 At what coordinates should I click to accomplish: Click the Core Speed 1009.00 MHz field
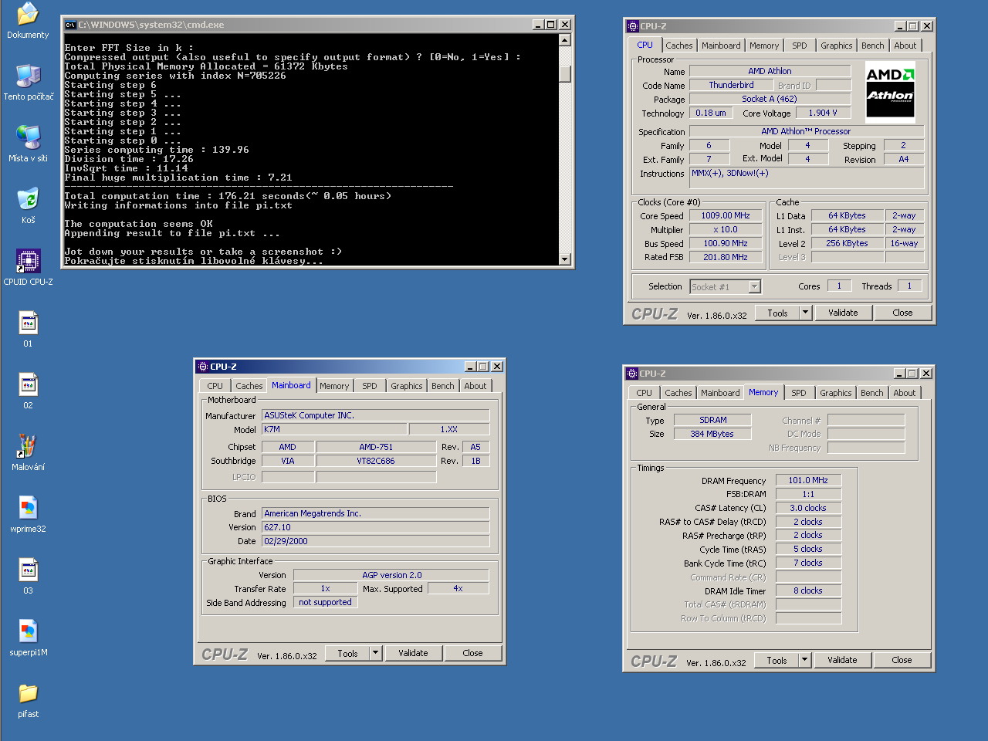click(x=726, y=216)
